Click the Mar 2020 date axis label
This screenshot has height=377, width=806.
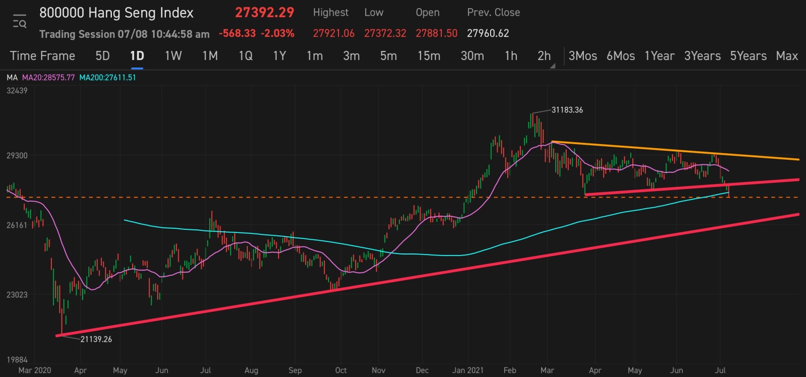point(34,370)
